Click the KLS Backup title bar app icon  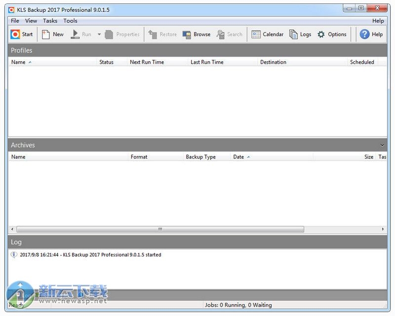coord(11,10)
